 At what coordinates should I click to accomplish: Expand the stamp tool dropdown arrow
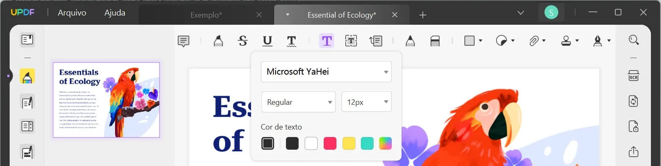point(577,41)
